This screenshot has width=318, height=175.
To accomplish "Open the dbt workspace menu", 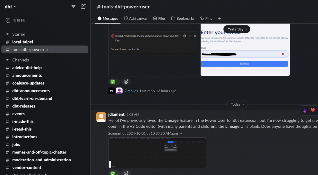I will 10,7.
